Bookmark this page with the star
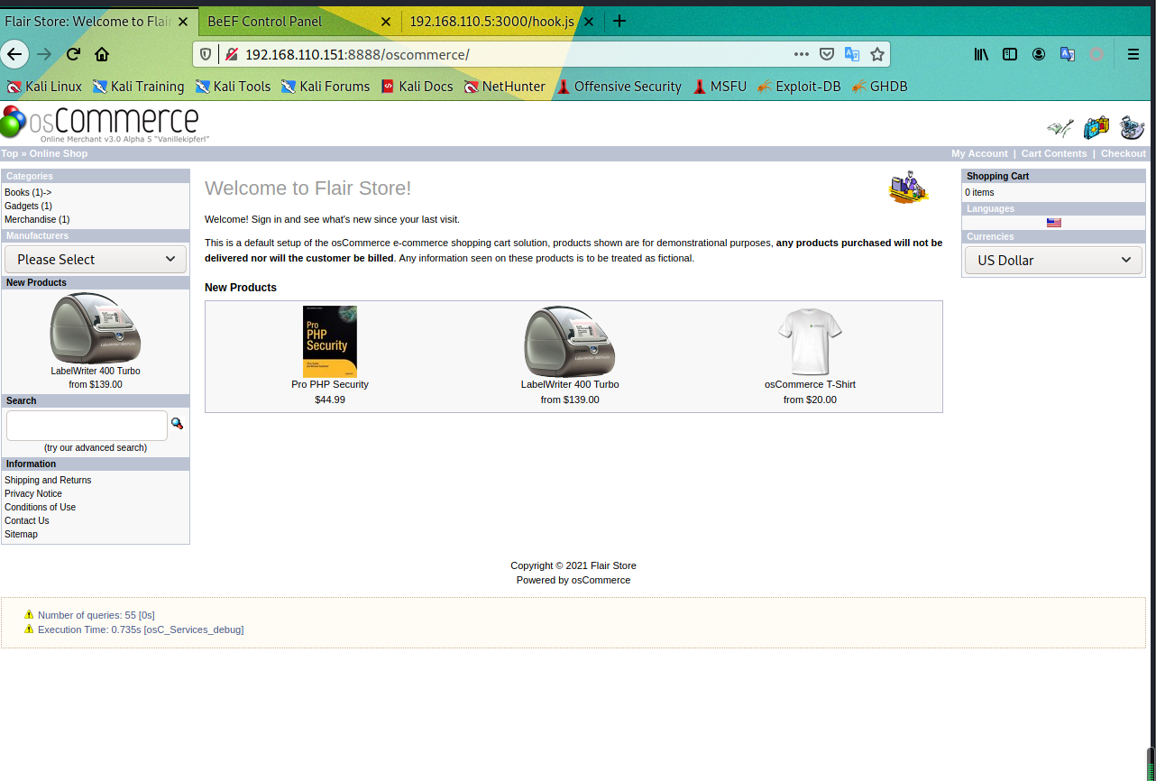The height and width of the screenshot is (781, 1156). [x=877, y=54]
